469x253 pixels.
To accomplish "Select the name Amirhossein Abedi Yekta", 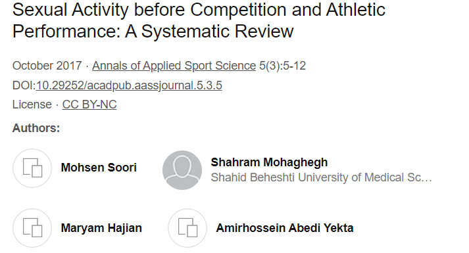I will click(285, 228).
